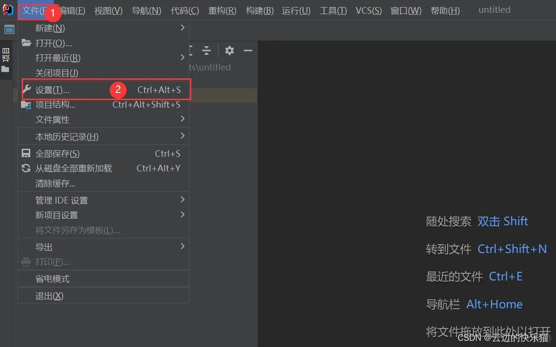
Task: Expand the 打开最近(R) submenu
Action: (x=182, y=58)
